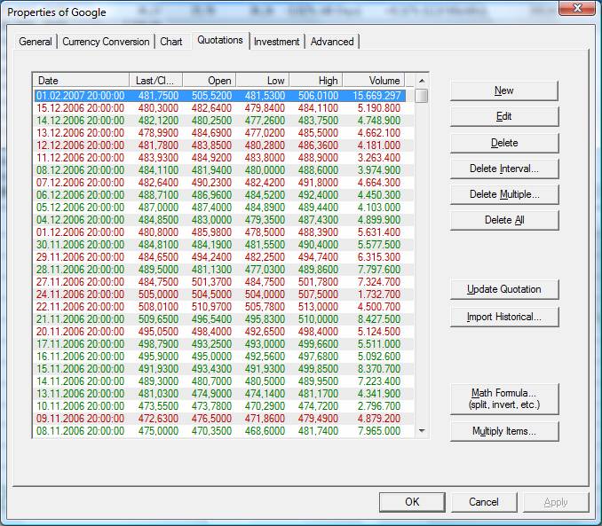This screenshot has height=526, width=602.
Task: Click the Last/Close value 505,0000
Action: (158, 294)
